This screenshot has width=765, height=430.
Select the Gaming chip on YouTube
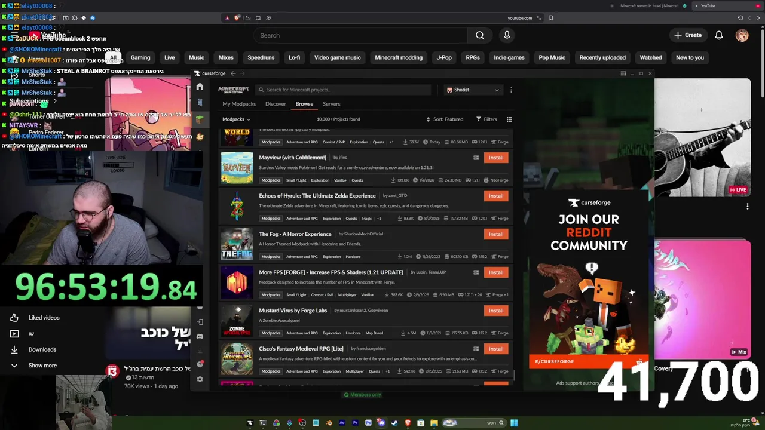point(140,57)
